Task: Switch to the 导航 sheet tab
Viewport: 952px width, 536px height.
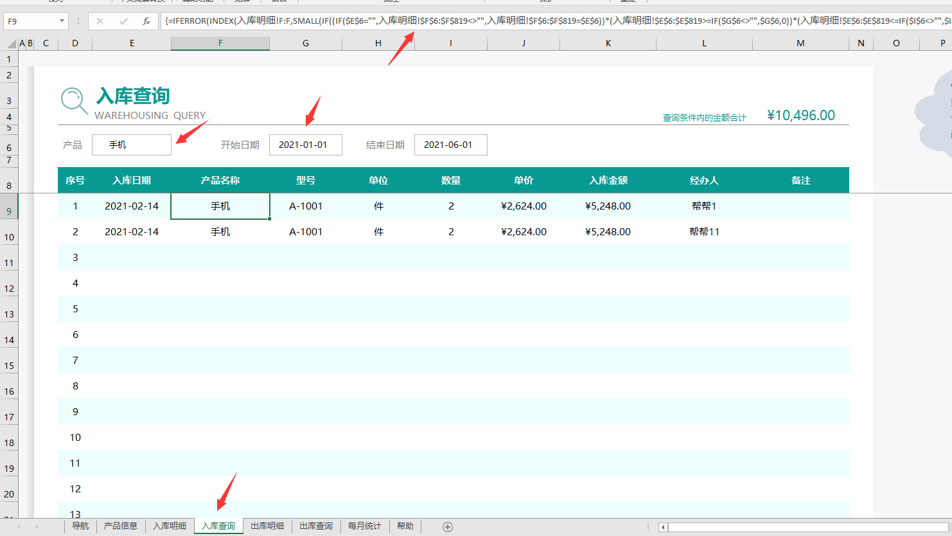Action: click(x=80, y=526)
